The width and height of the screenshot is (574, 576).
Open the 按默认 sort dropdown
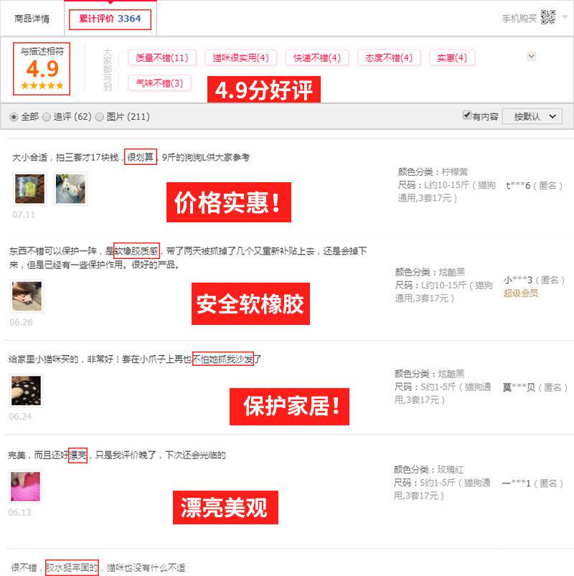[x=532, y=116]
